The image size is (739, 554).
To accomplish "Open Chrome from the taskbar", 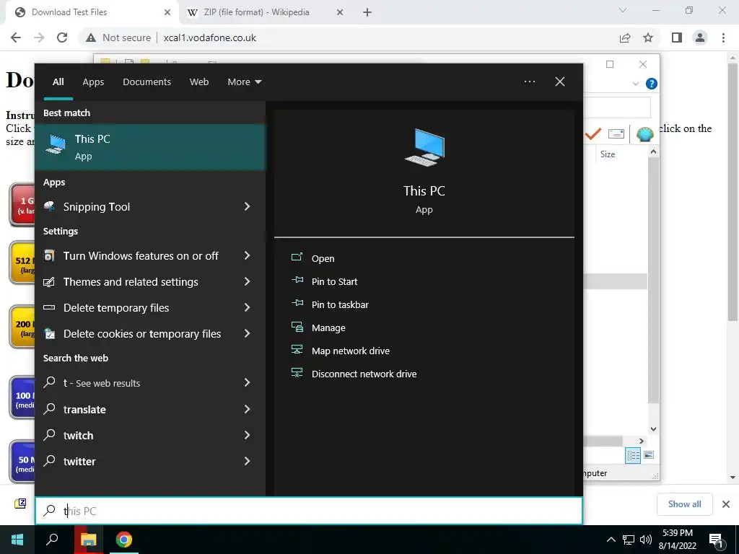I will click(x=124, y=540).
